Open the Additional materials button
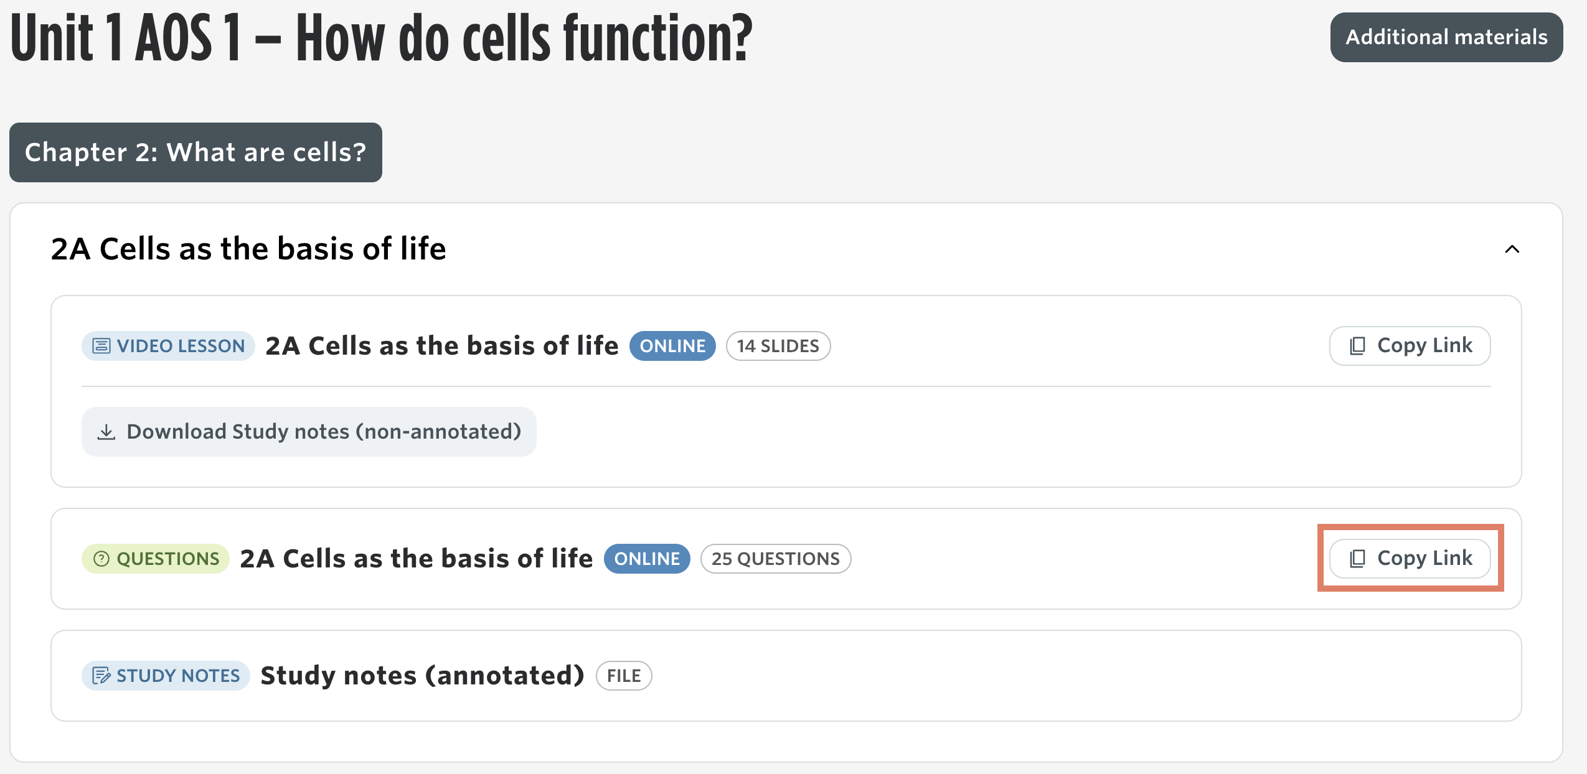1587x774 pixels. (1446, 37)
